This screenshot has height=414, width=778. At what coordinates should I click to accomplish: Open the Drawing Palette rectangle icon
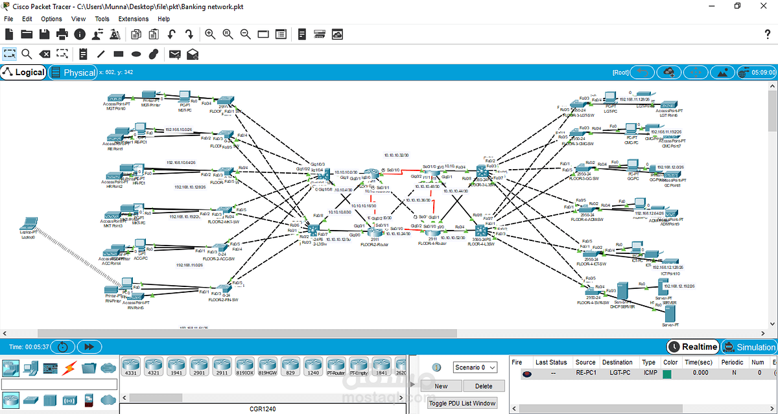tap(263, 34)
